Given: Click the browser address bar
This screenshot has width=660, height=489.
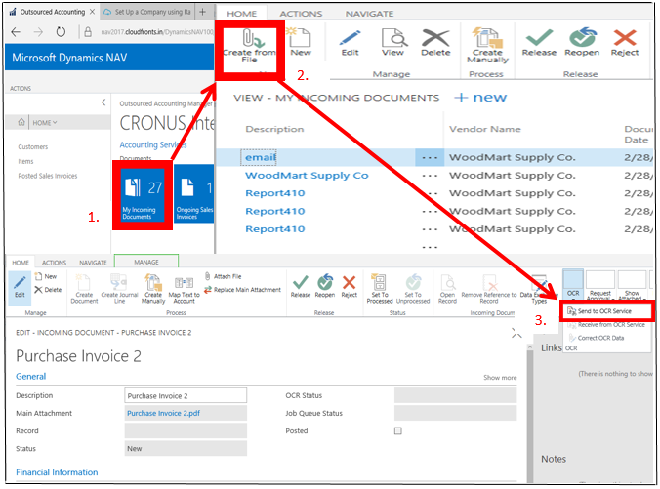Looking at the screenshot, I should coord(156,32).
